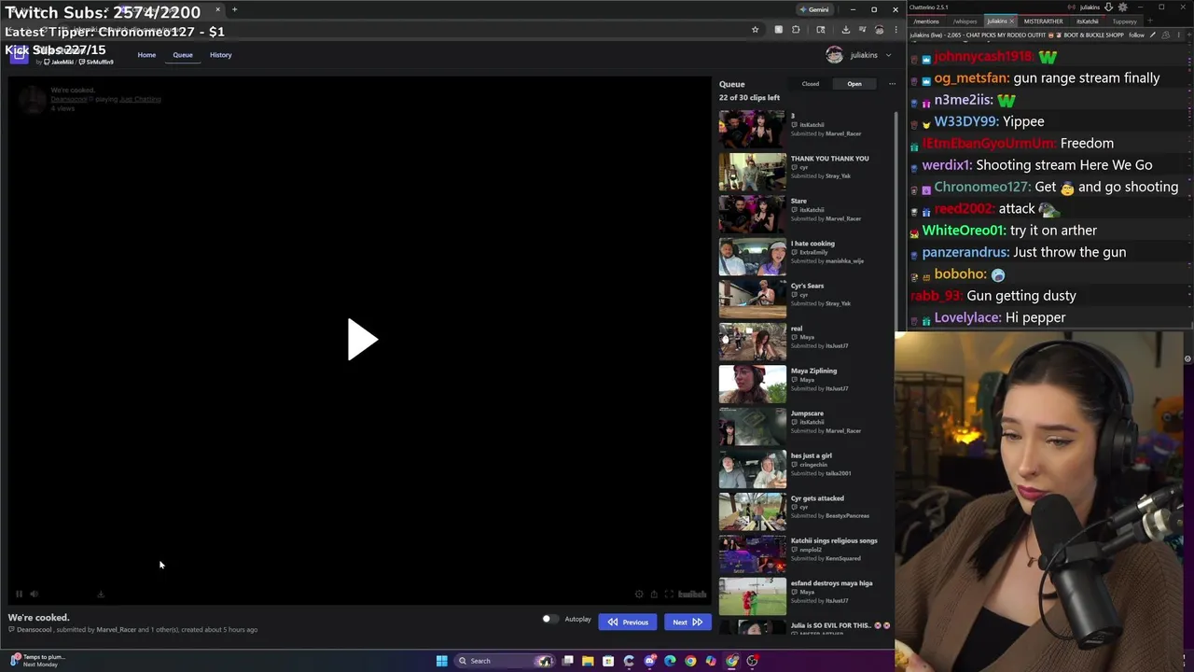This screenshot has height=672, width=1194.
Task: Open a new Chrome tab
Action: point(234,9)
